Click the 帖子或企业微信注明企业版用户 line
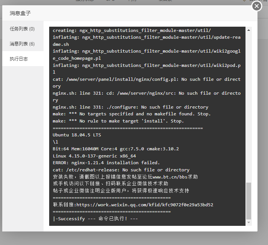Viewport: 268px width, 245px height. (121, 191)
